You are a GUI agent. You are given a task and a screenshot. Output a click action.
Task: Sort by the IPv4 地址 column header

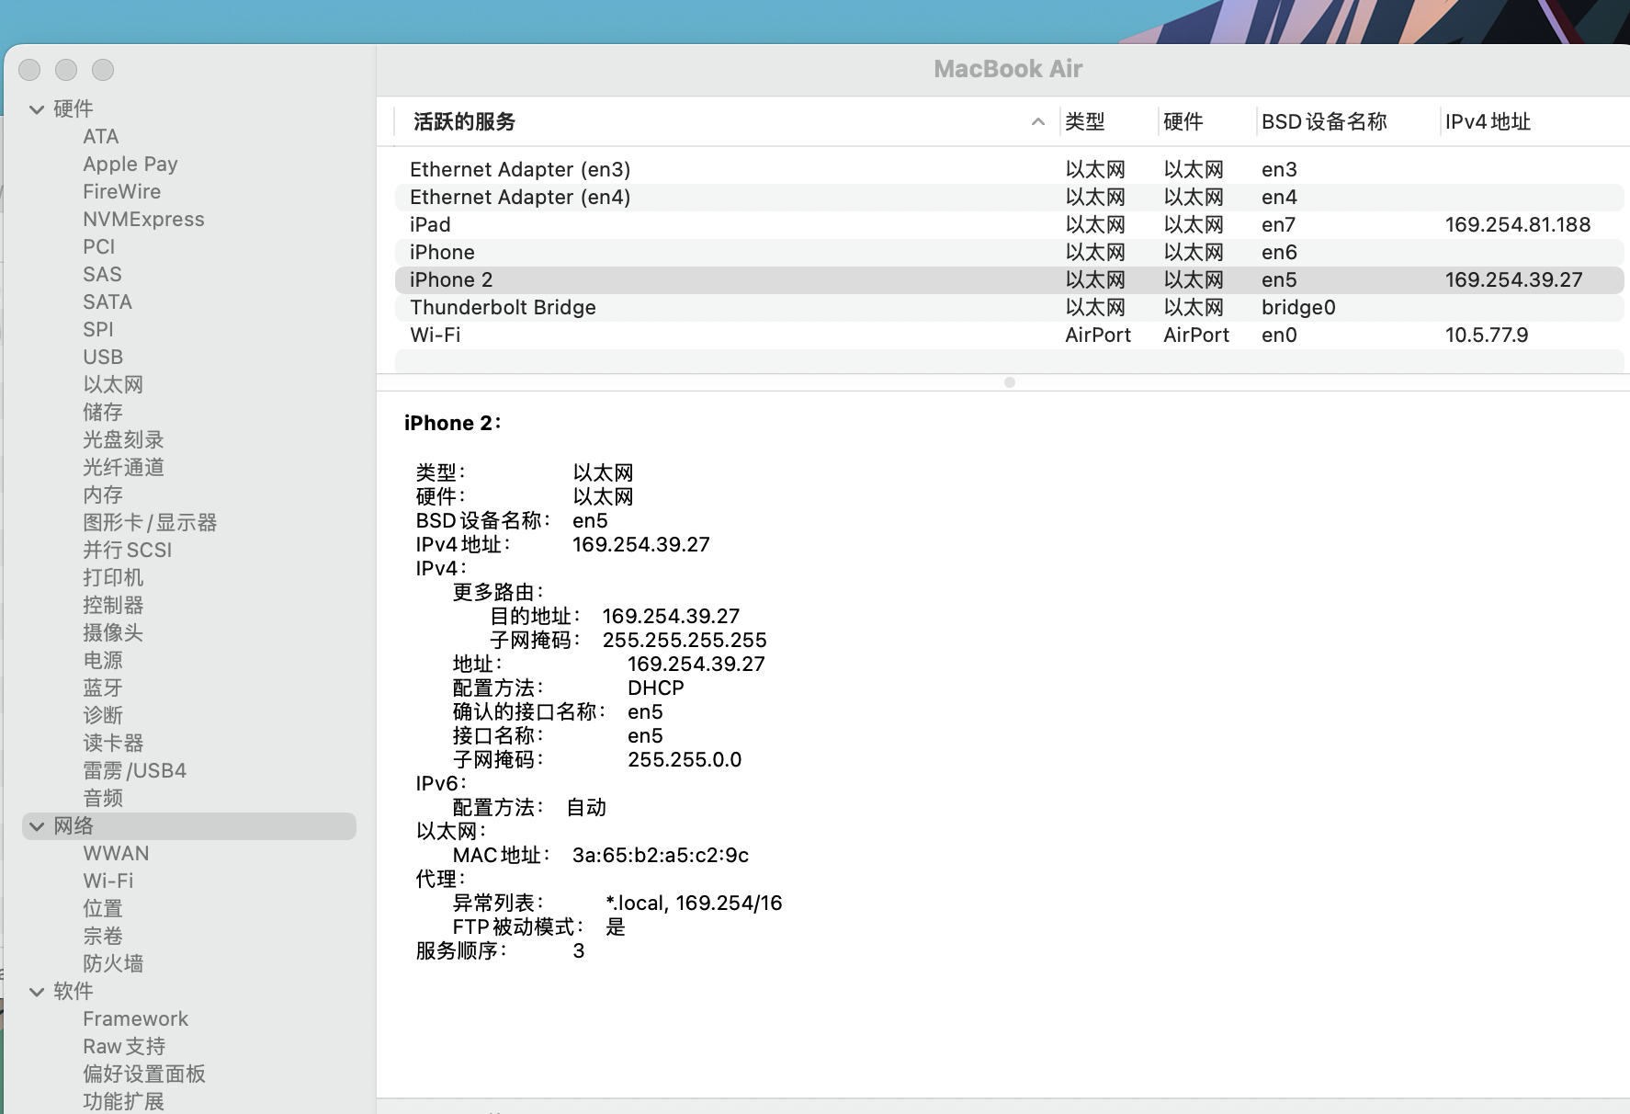pyautogui.click(x=1487, y=121)
